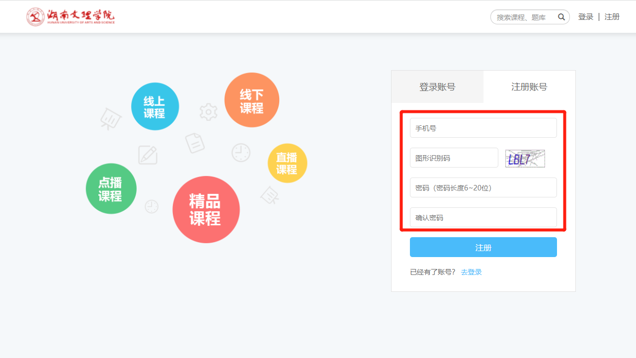
Task: Open 注册 link in the header
Action: click(612, 17)
